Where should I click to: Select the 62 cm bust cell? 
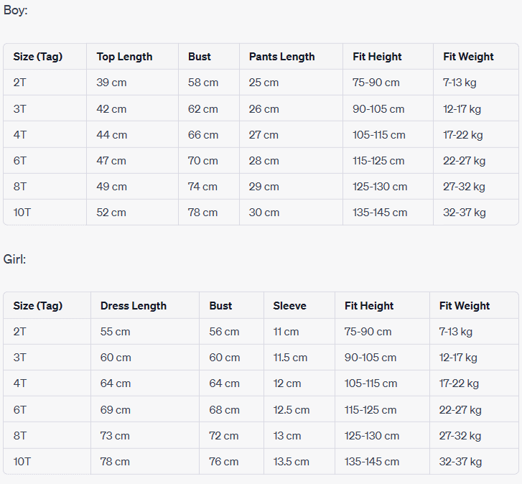coord(203,109)
